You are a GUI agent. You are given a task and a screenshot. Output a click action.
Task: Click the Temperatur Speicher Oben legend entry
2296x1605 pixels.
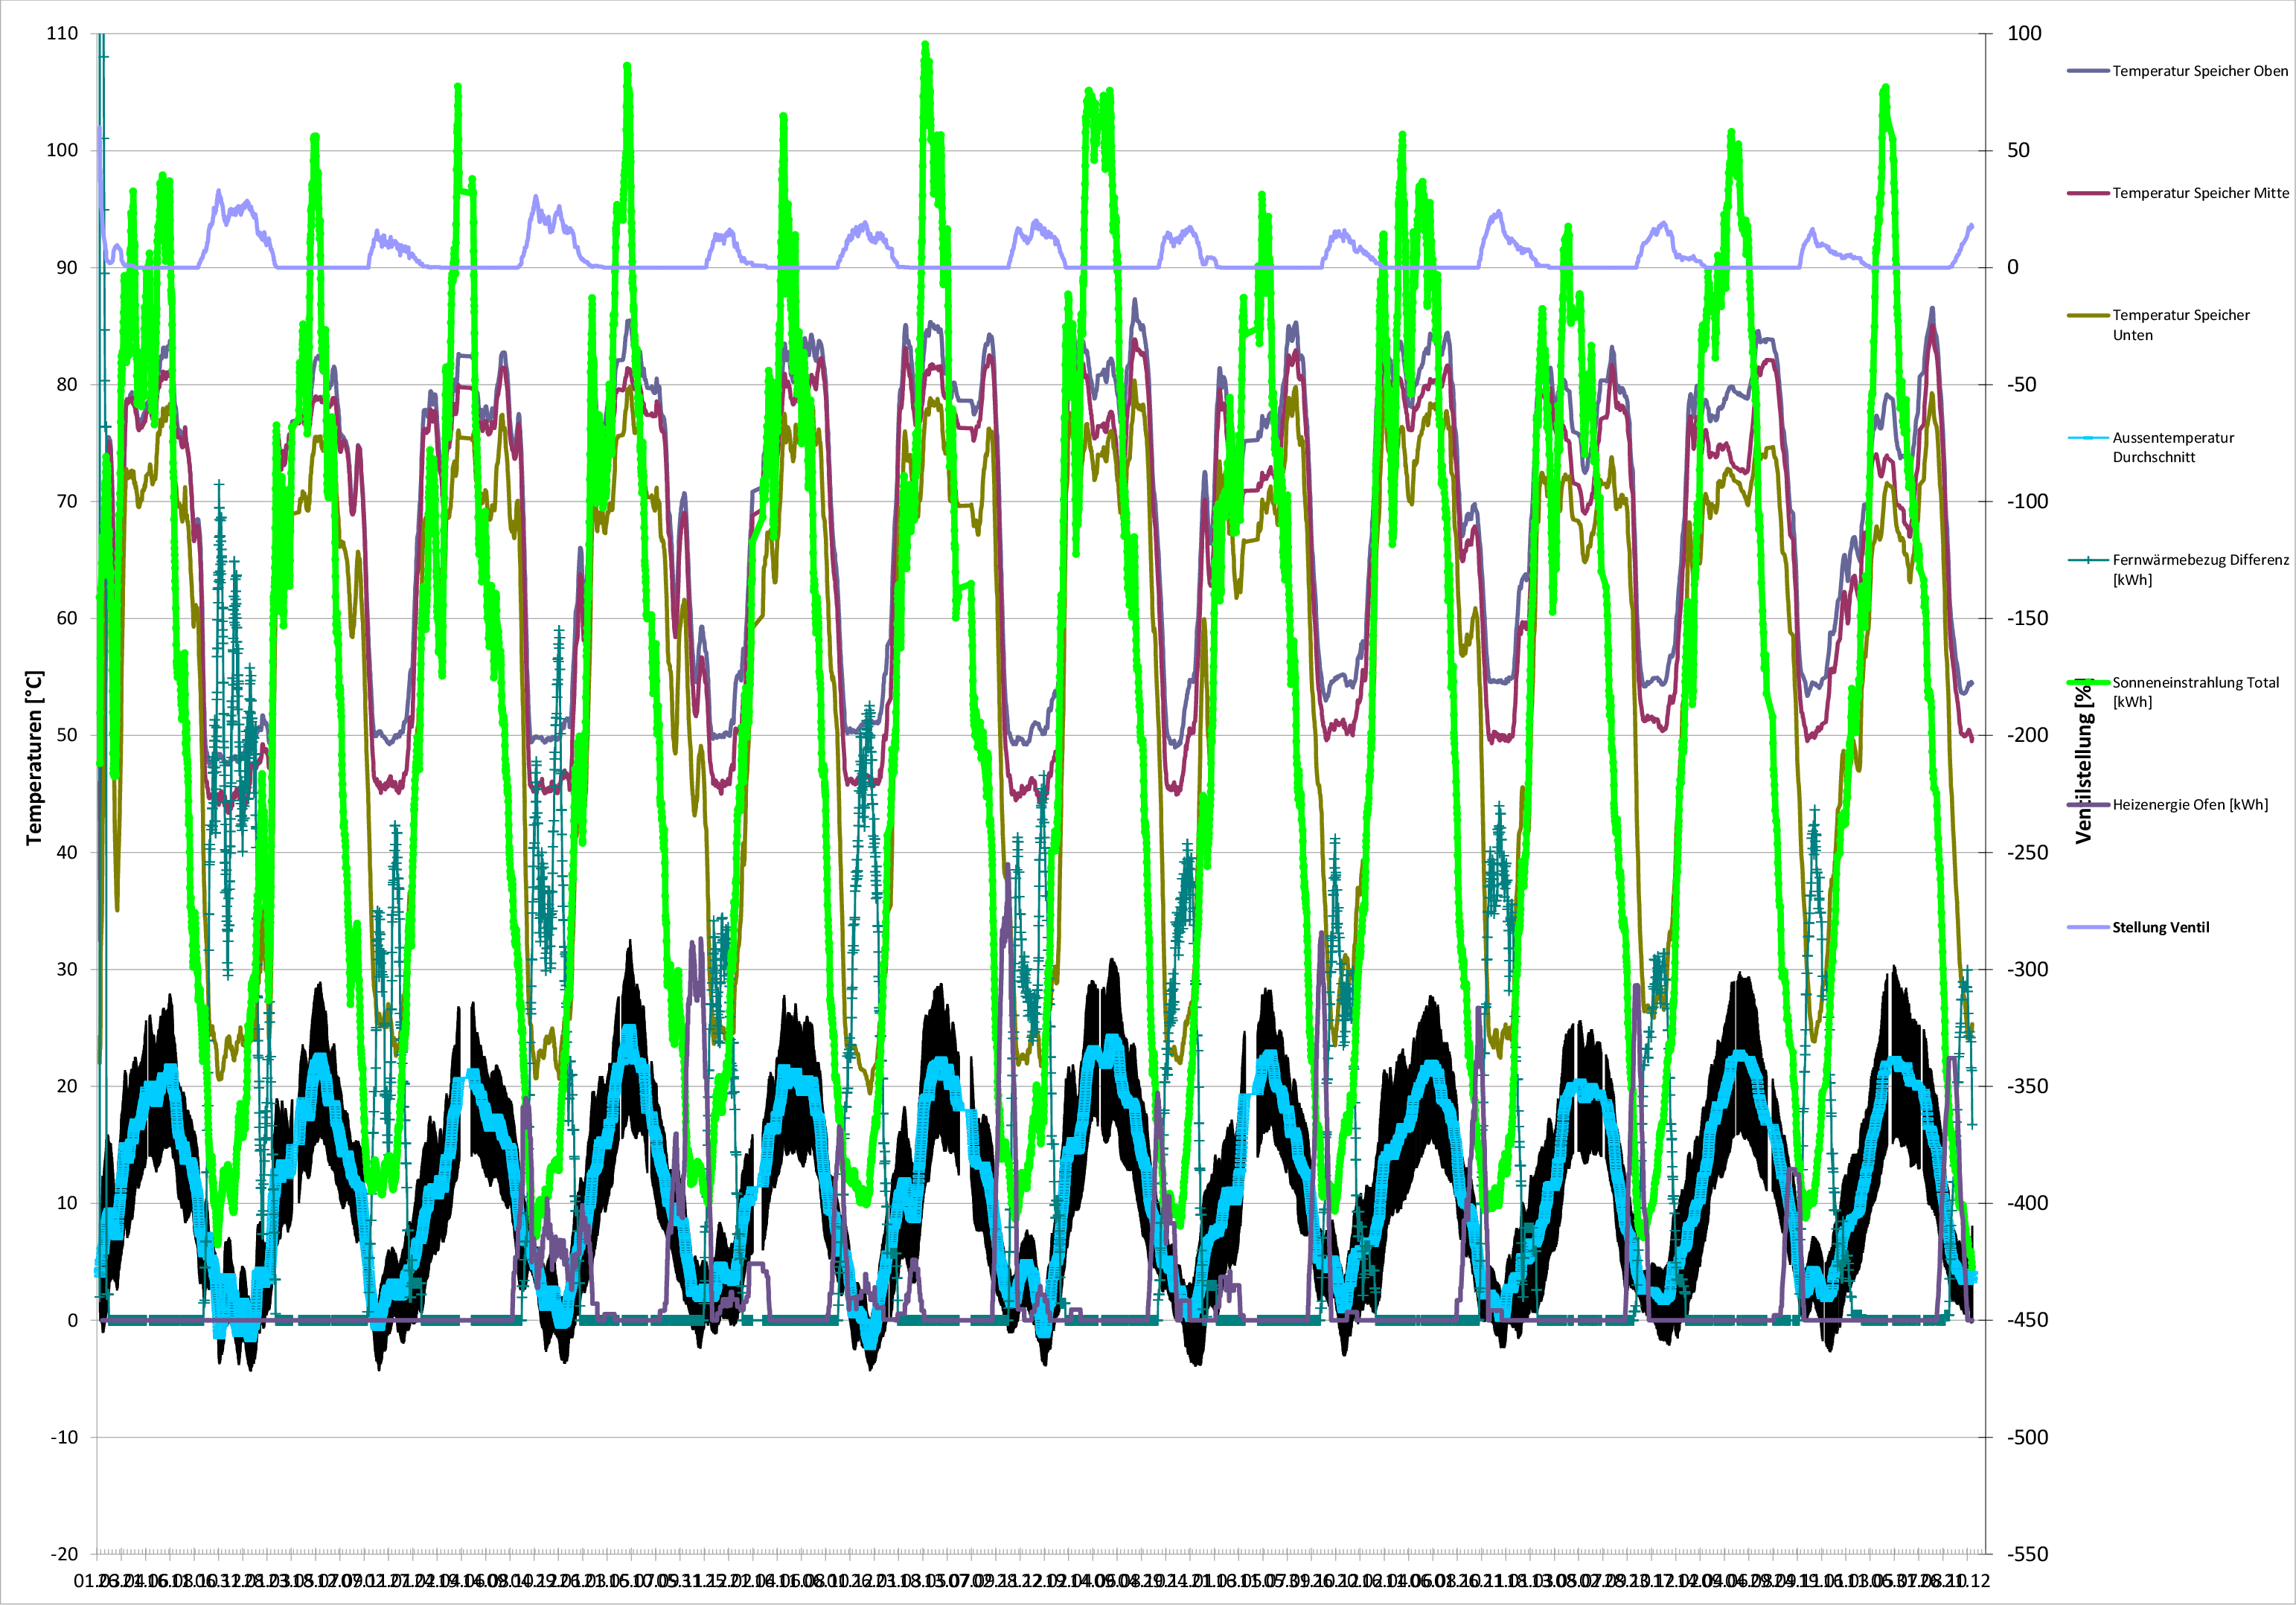pos(2199,71)
